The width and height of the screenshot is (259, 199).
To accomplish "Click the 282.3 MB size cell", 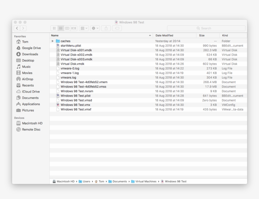I will [210, 50].
